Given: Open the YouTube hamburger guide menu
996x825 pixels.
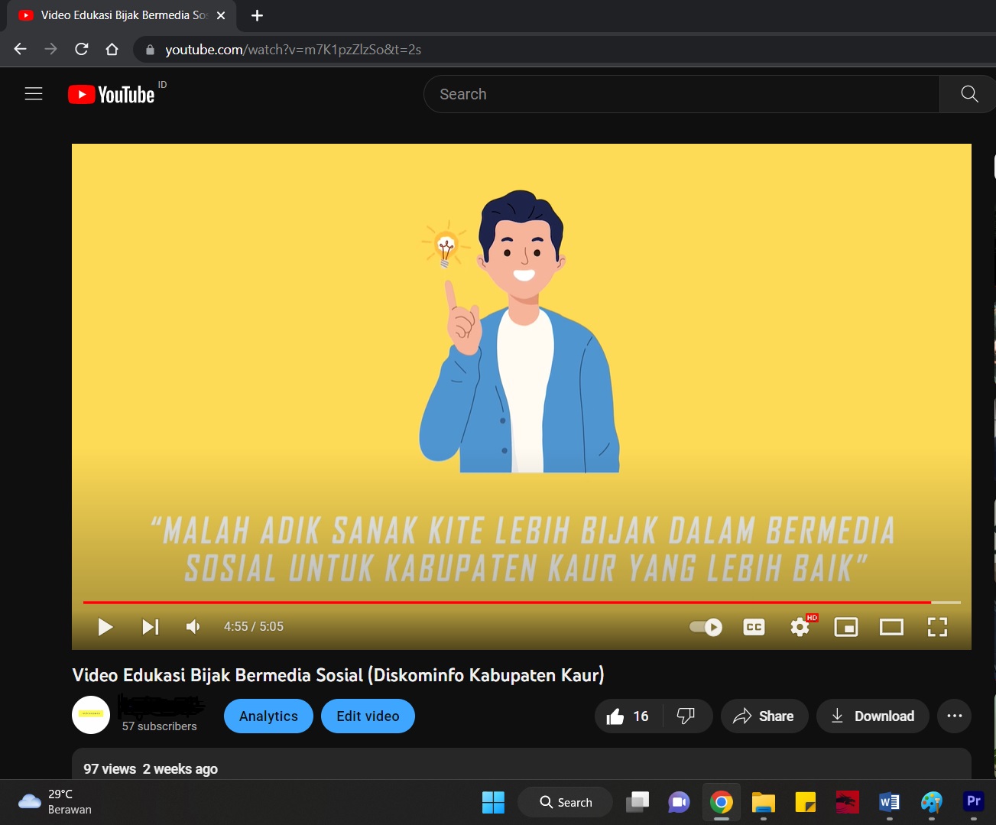Looking at the screenshot, I should [x=34, y=94].
